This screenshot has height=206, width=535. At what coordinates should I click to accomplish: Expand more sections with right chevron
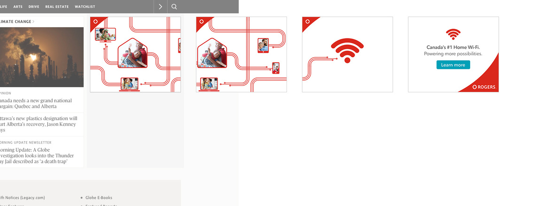tap(160, 7)
